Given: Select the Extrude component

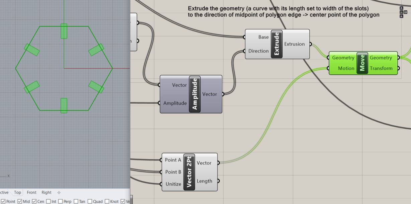Looking at the screenshot, I should [277, 44].
